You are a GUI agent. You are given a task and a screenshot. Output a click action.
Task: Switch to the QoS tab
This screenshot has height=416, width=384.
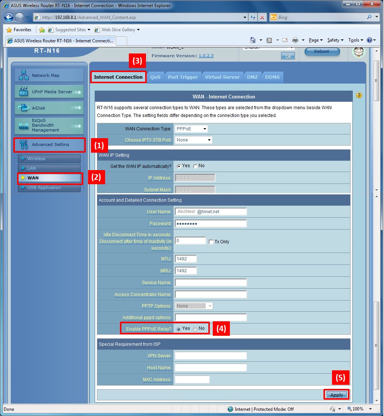pyautogui.click(x=155, y=77)
